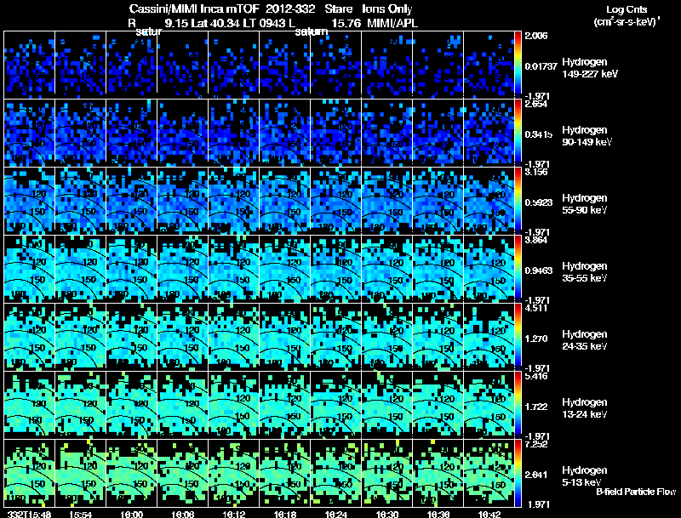Open last 5-13 keV panel at 16:42

coord(489,473)
